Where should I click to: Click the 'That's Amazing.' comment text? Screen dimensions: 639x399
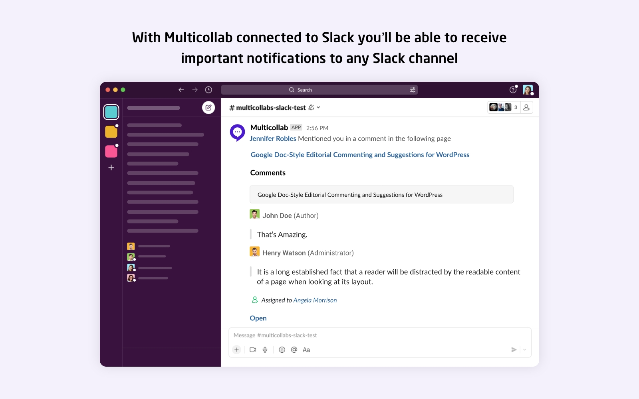pyautogui.click(x=282, y=235)
